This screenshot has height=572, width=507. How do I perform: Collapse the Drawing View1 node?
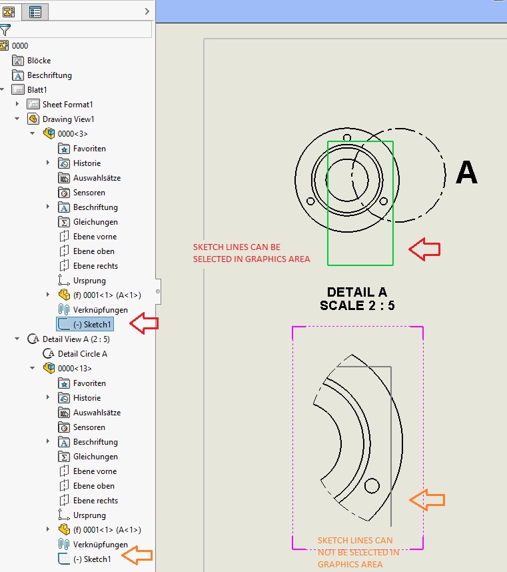point(17,119)
